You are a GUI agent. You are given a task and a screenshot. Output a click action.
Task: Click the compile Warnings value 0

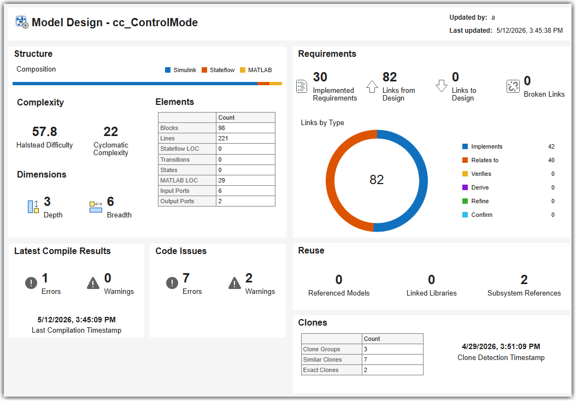tap(108, 278)
